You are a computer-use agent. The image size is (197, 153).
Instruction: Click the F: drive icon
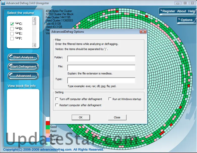click(x=17, y=38)
